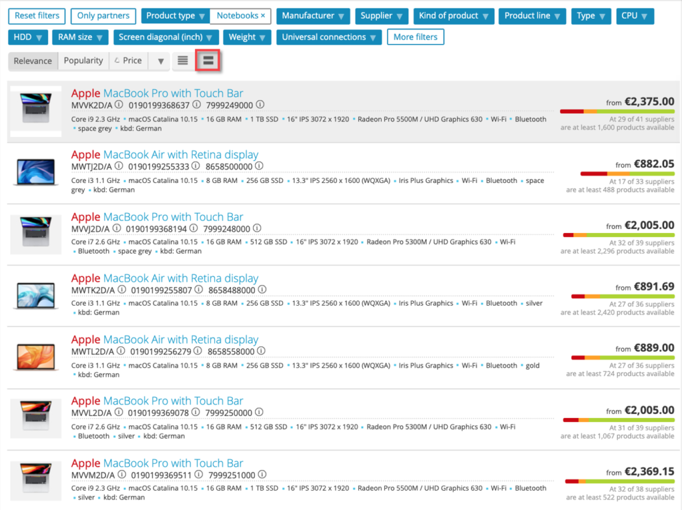This screenshot has width=682, height=510.
Task: Switch to compact list view icon
Action: coord(182,61)
